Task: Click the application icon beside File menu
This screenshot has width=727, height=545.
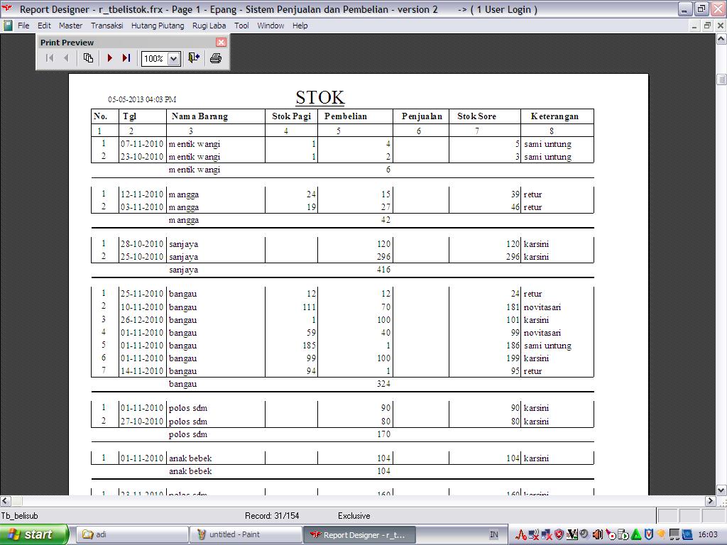Action: coord(8,26)
